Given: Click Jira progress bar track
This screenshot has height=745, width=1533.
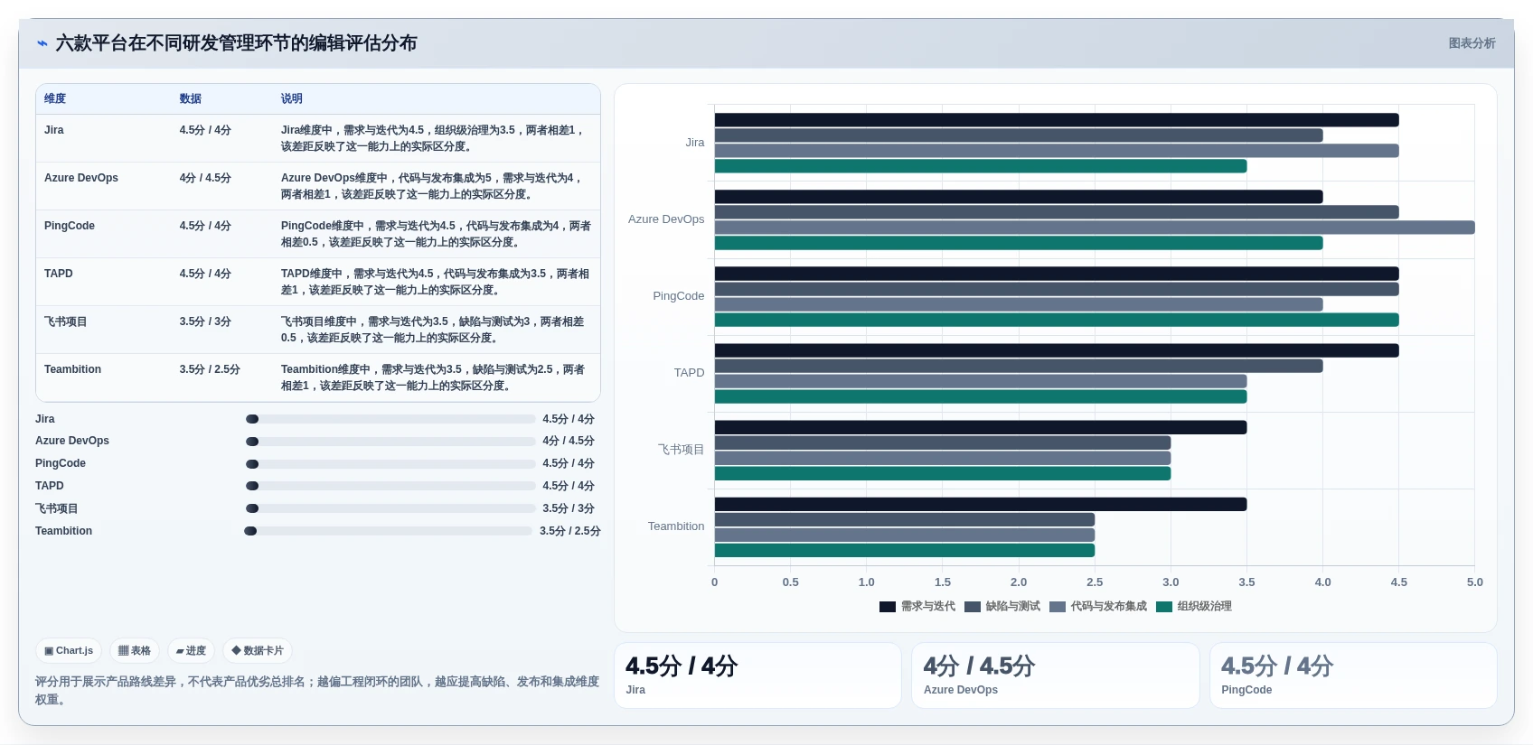Looking at the screenshot, I should pos(390,419).
